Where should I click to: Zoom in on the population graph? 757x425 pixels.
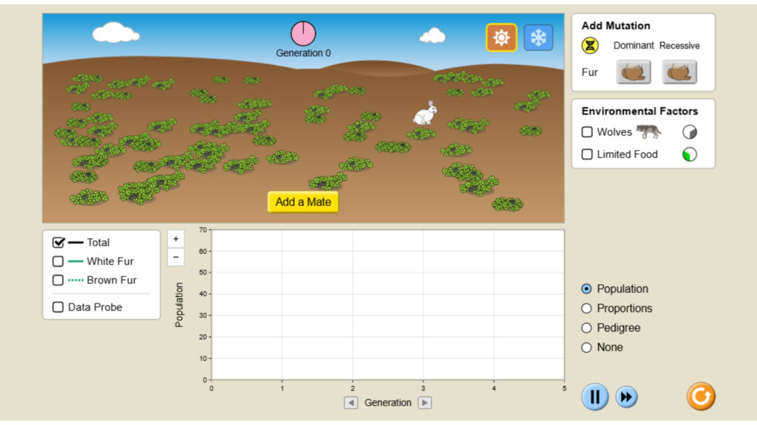(x=175, y=238)
